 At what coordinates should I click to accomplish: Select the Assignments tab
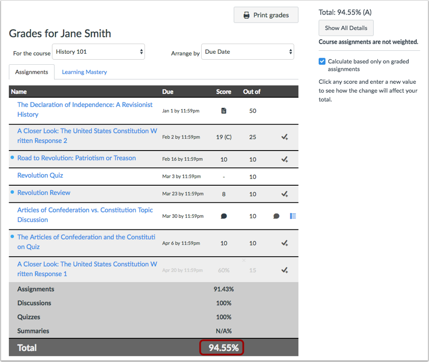click(x=31, y=72)
